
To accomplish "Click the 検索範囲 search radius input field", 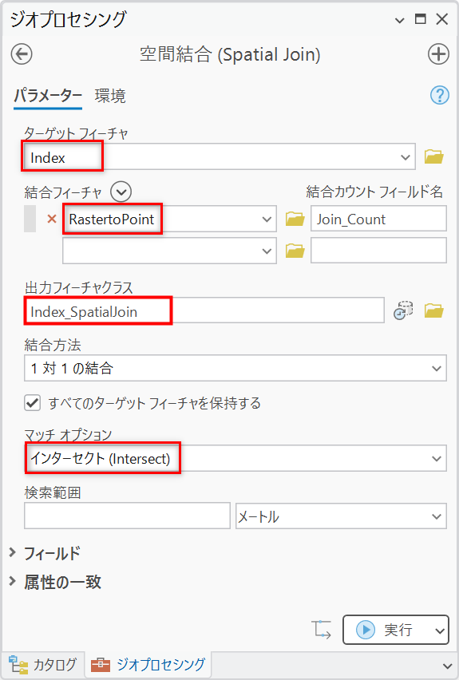I will point(127,516).
